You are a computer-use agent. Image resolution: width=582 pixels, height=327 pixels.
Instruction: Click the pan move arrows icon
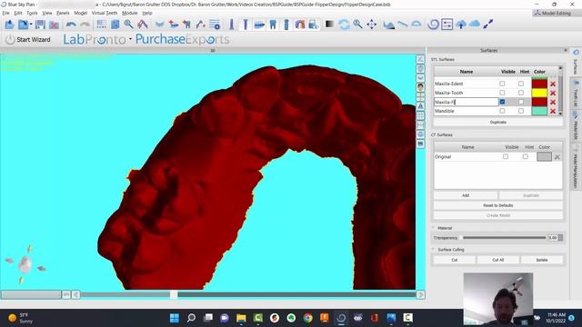pyautogui.click(x=372, y=25)
